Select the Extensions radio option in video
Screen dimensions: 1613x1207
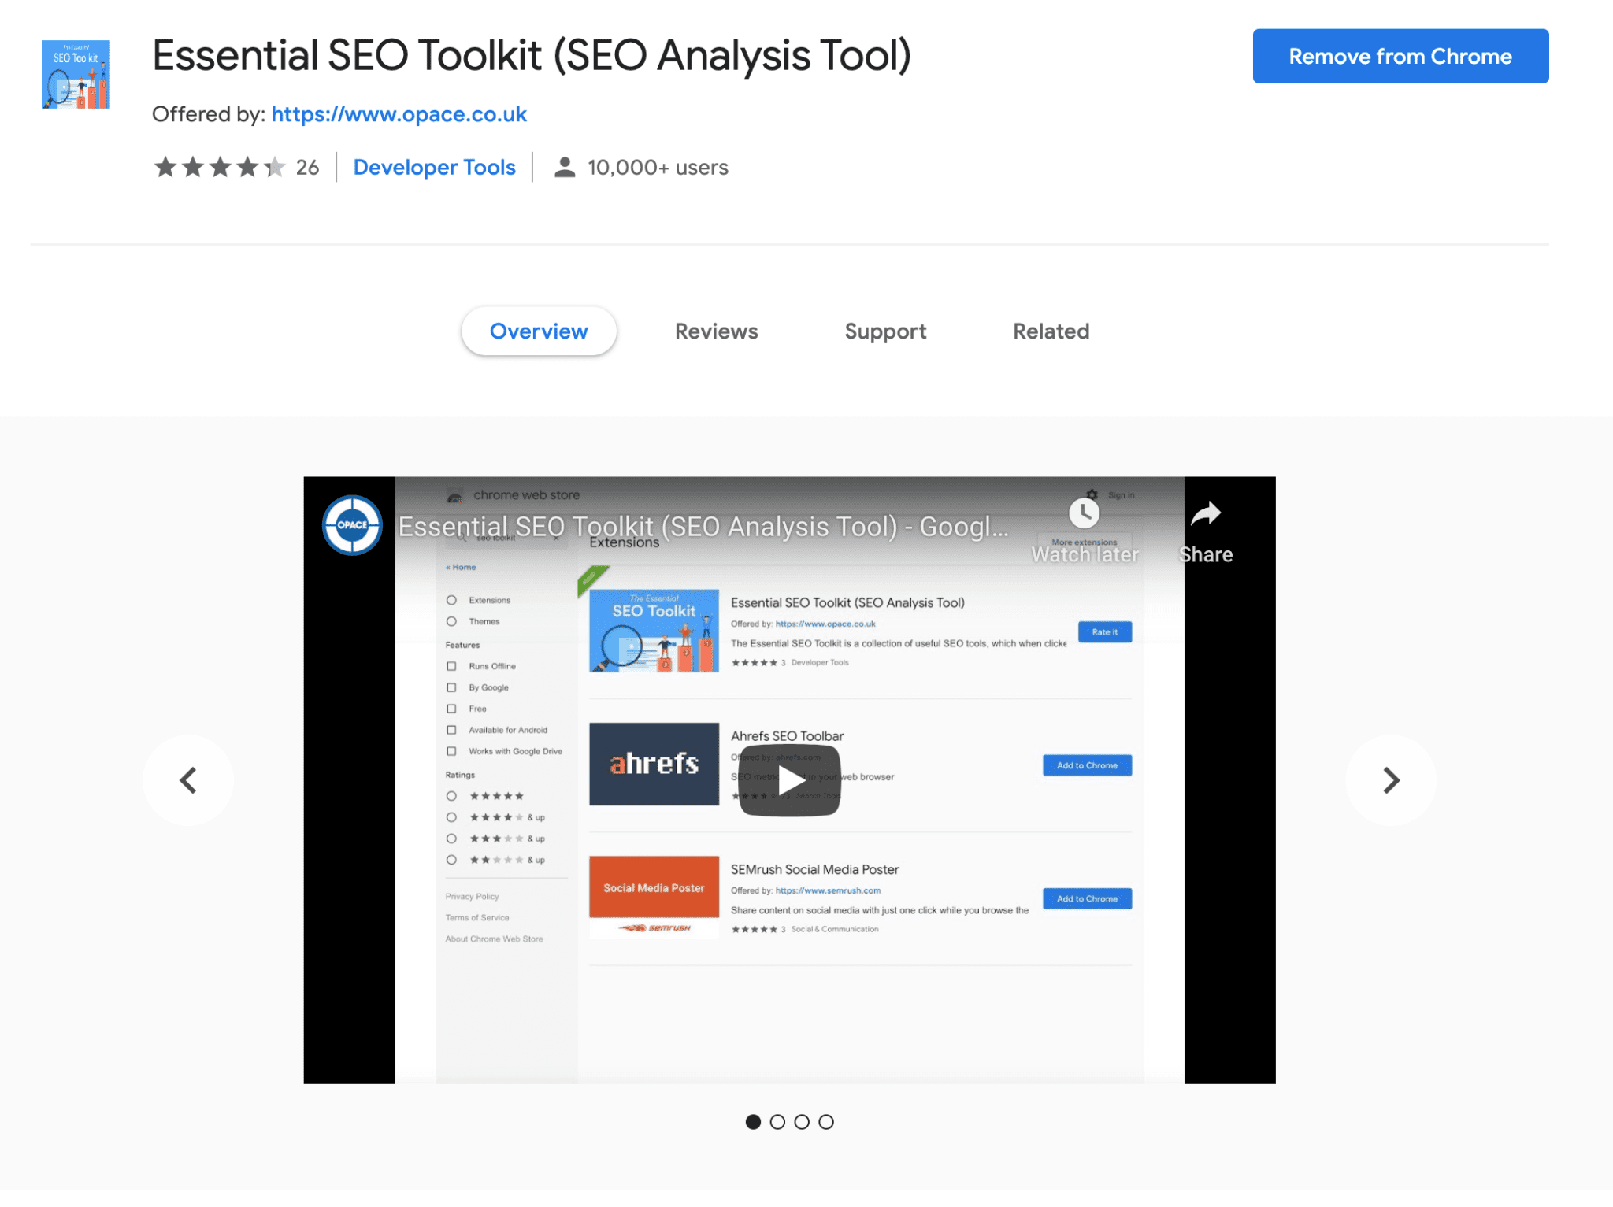[451, 600]
